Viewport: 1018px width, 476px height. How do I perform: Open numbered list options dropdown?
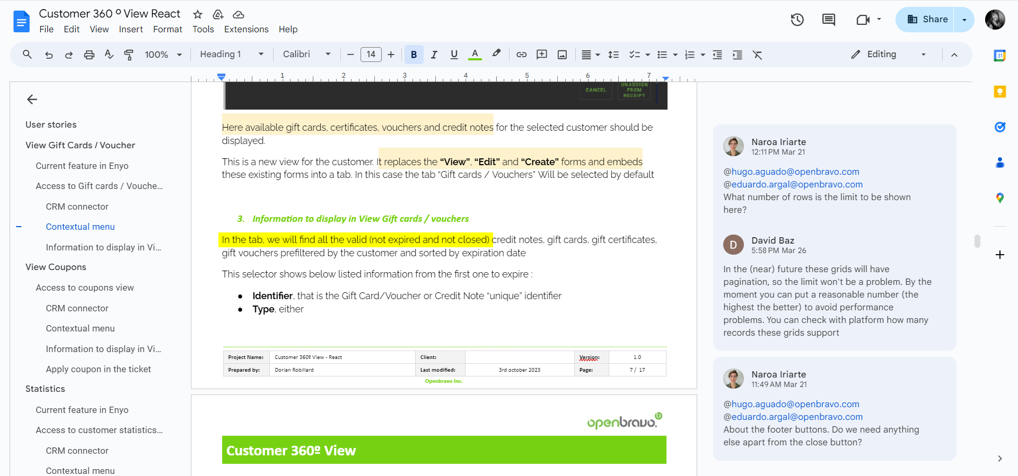(703, 55)
